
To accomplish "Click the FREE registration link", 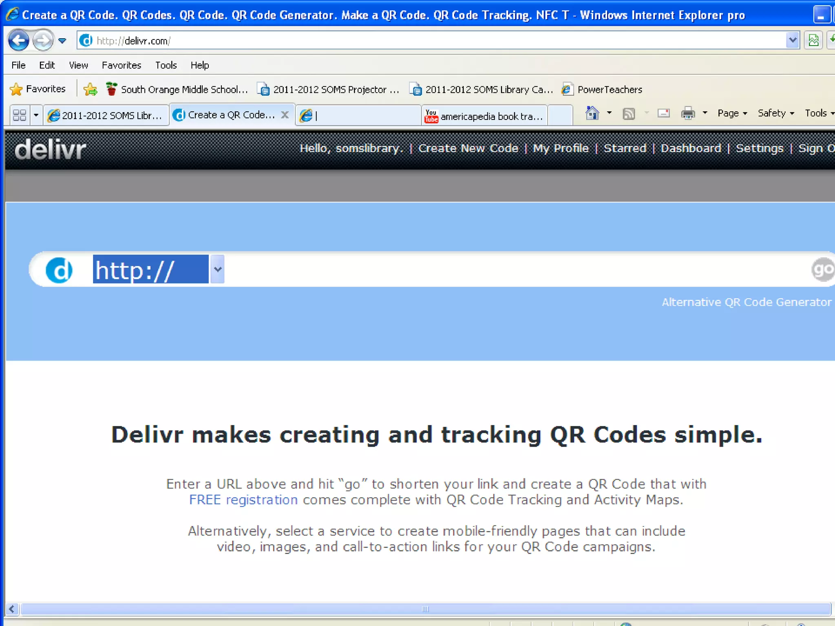I will pos(243,500).
